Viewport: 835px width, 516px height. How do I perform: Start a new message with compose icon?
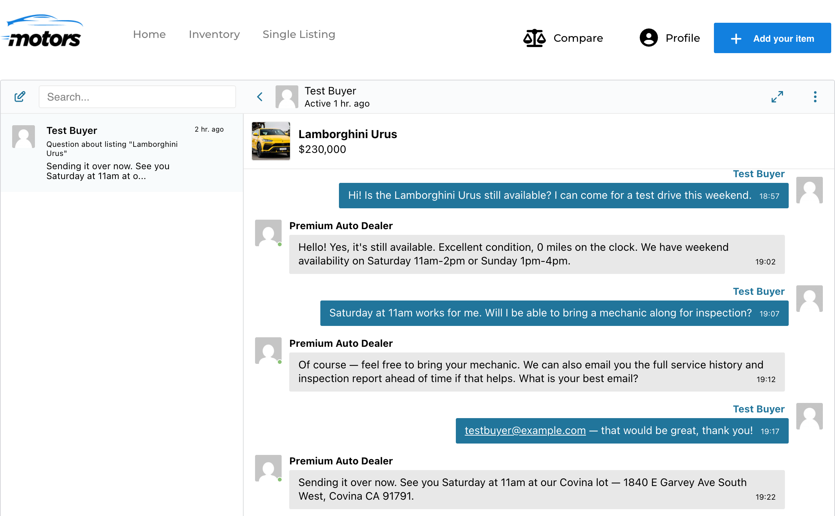(20, 97)
